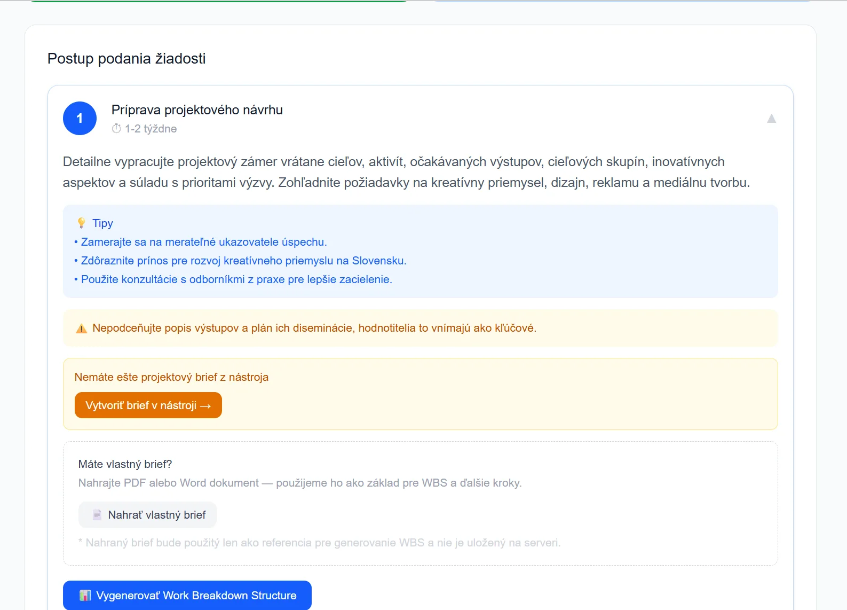This screenshot has height=610, width=847.
Task: Click the lightbulb icon next to Tipy
Action: [81, 223]
